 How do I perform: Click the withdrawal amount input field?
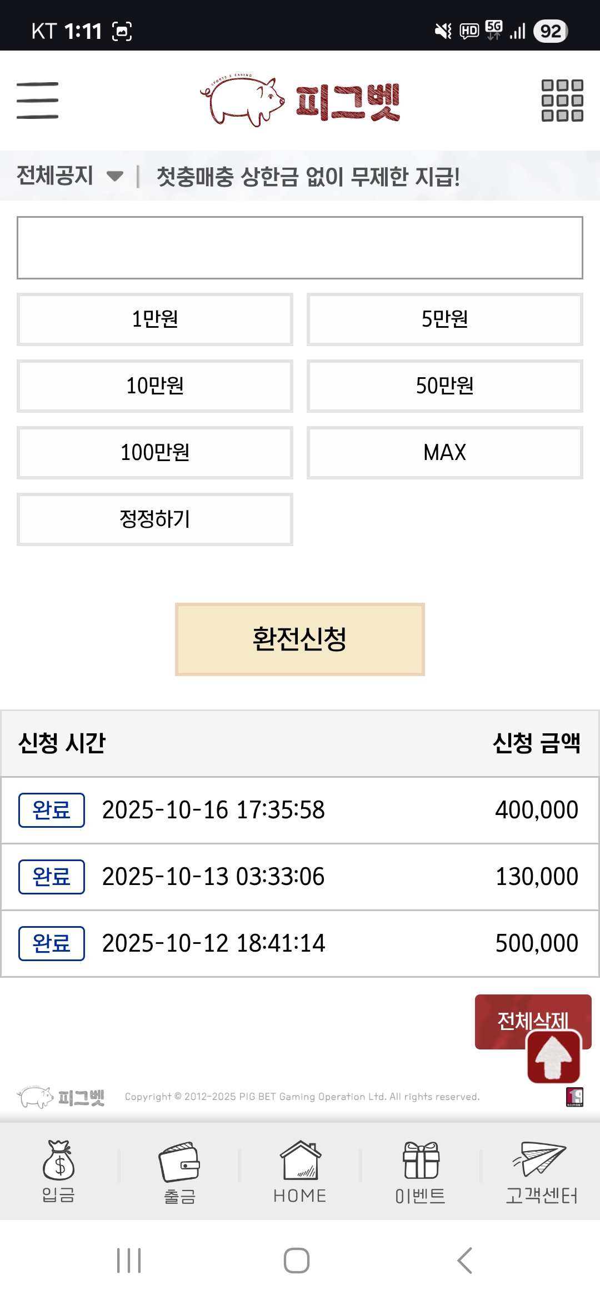tap(300, 248)
